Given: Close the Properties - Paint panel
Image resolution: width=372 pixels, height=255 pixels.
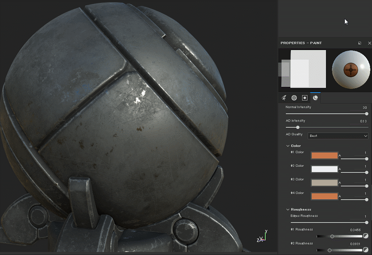Looking at the screenshot, I should click(369, 43).
